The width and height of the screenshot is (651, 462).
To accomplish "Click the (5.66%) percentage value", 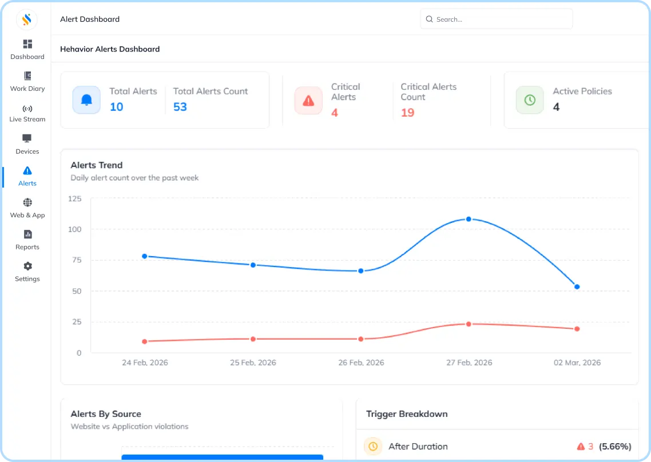I will [x=615, y=447].
